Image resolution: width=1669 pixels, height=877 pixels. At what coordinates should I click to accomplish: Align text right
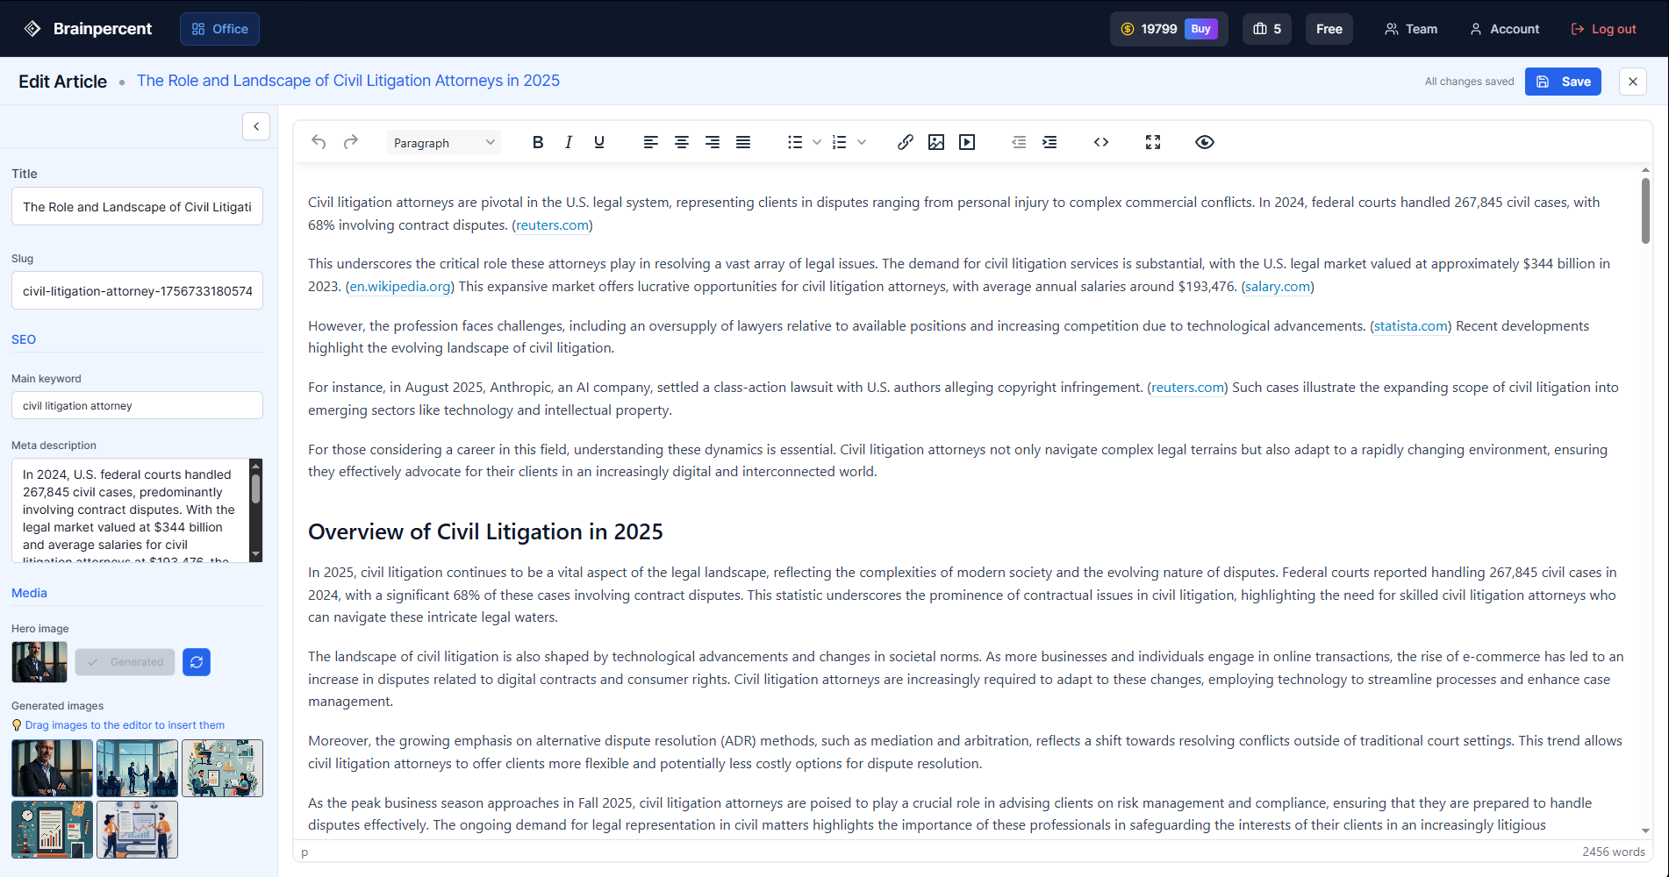tap(713, 142)
